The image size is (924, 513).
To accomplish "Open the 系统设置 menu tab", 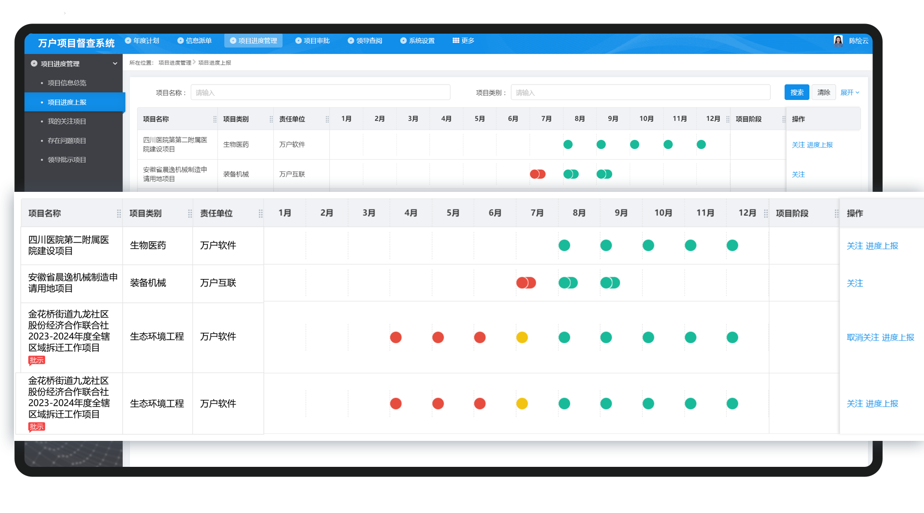I will click(x=417, y=41).
